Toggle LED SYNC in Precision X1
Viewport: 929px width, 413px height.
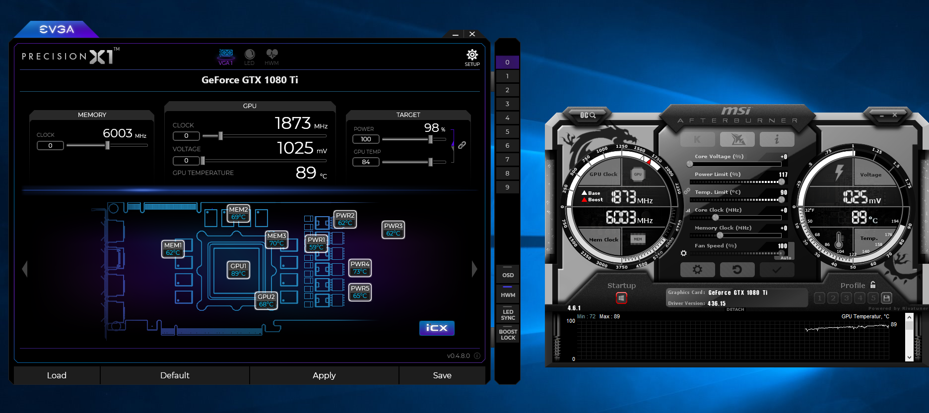(x=508, y=313)
